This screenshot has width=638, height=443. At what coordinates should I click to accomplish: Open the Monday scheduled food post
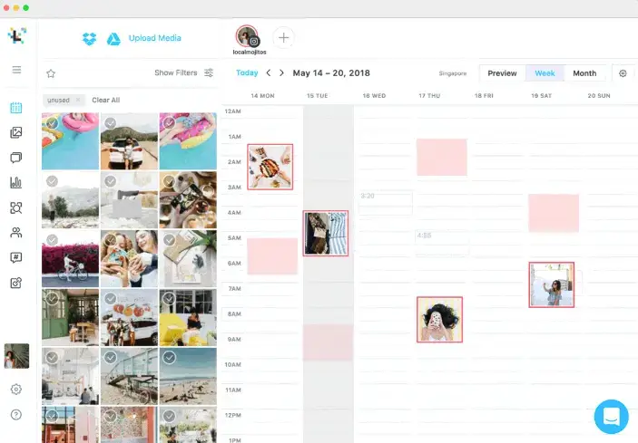click(x=270, y=167)
